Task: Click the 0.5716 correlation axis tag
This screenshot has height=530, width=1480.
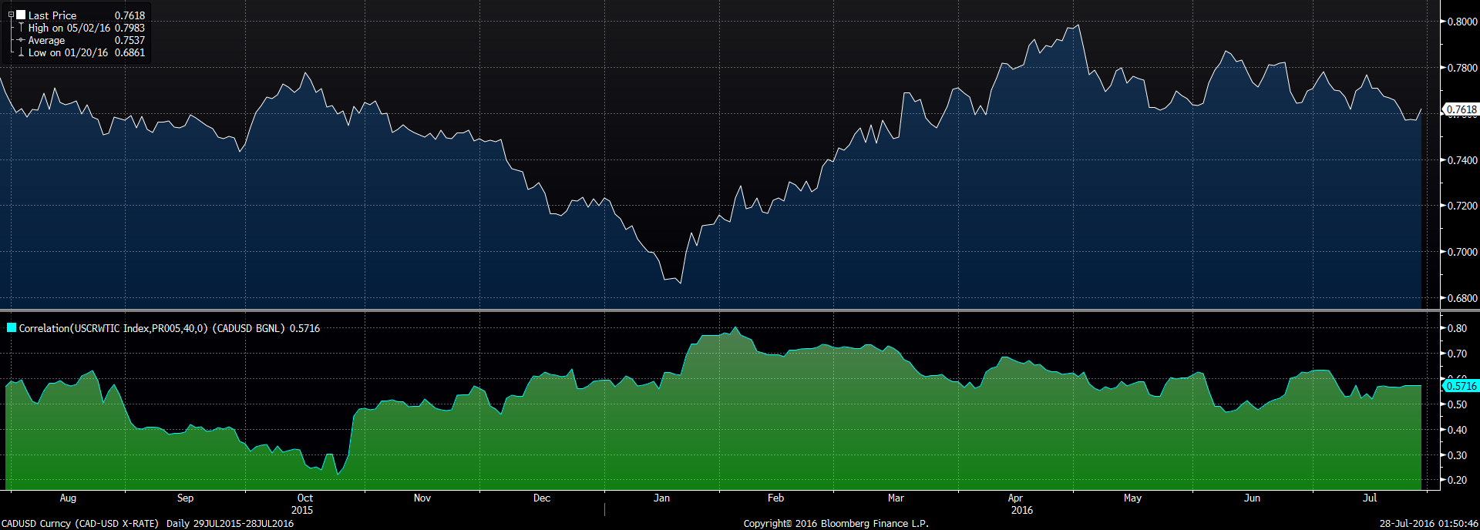Action: click(x=1461, y=386)
